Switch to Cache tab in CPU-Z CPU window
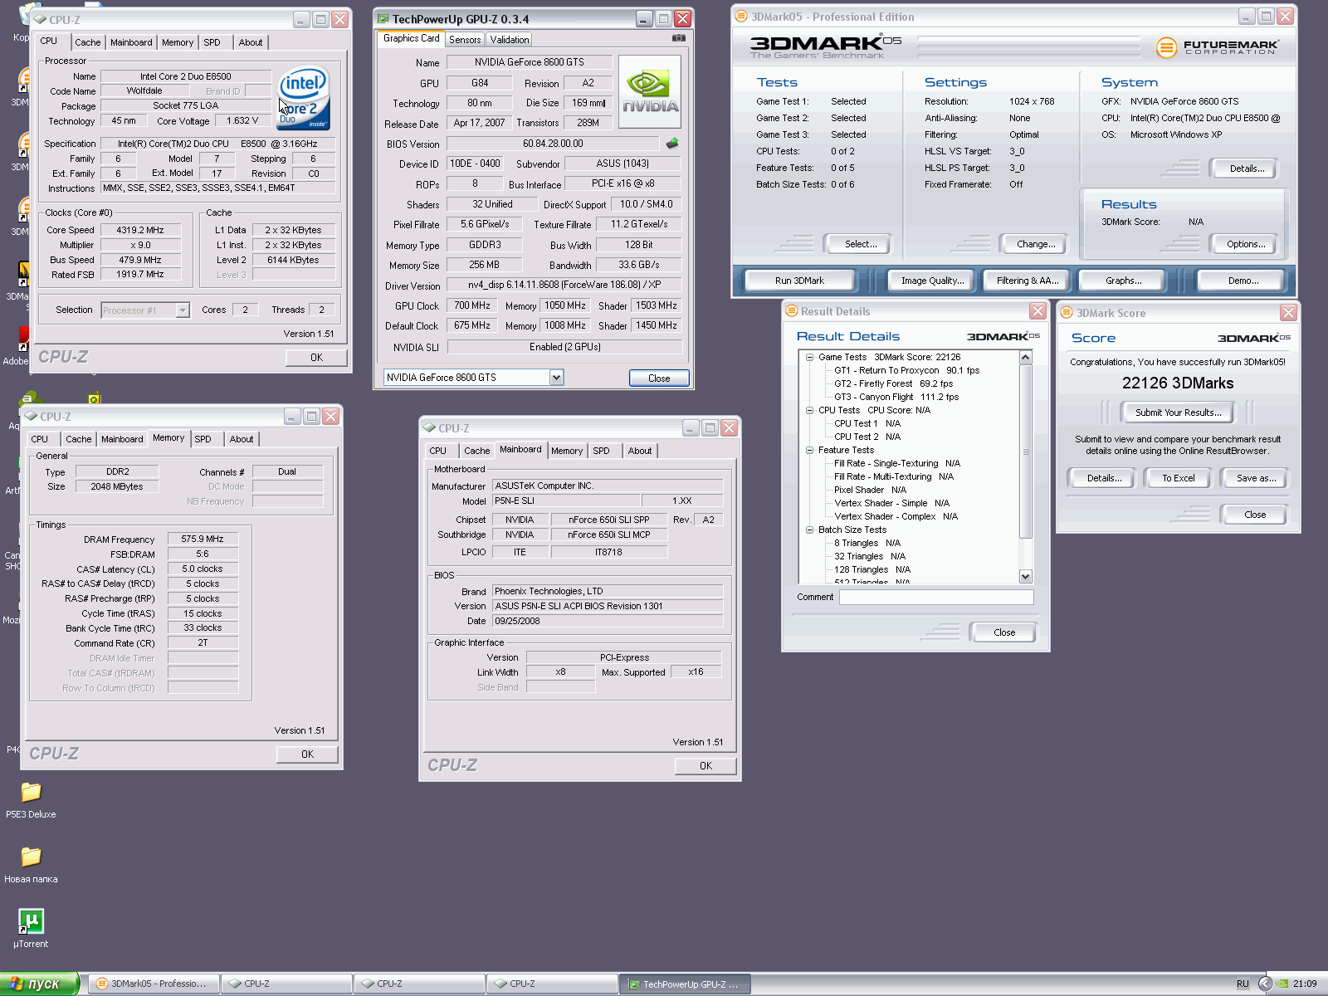1328x996 pixels. [87, 42]
